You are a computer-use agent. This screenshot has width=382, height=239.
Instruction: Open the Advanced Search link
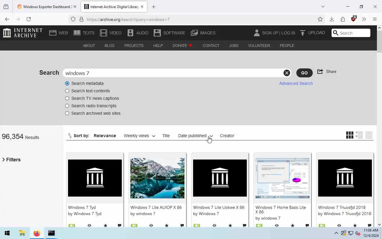[296, 83]
